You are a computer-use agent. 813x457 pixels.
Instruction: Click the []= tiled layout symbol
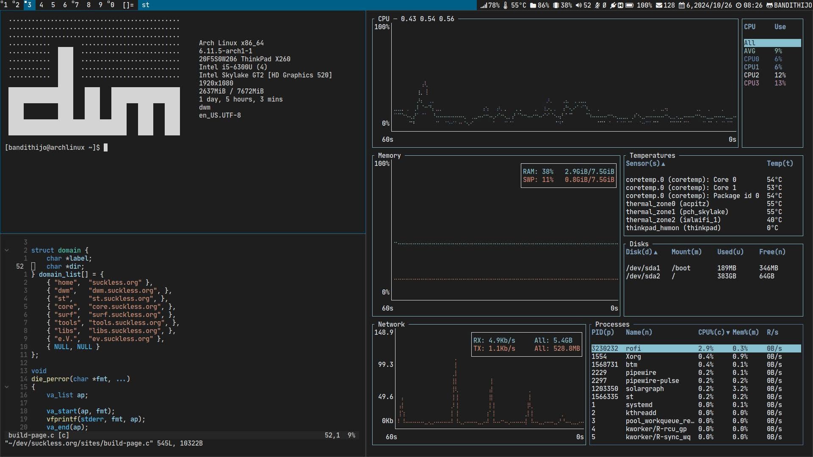(x=128, y=5)
